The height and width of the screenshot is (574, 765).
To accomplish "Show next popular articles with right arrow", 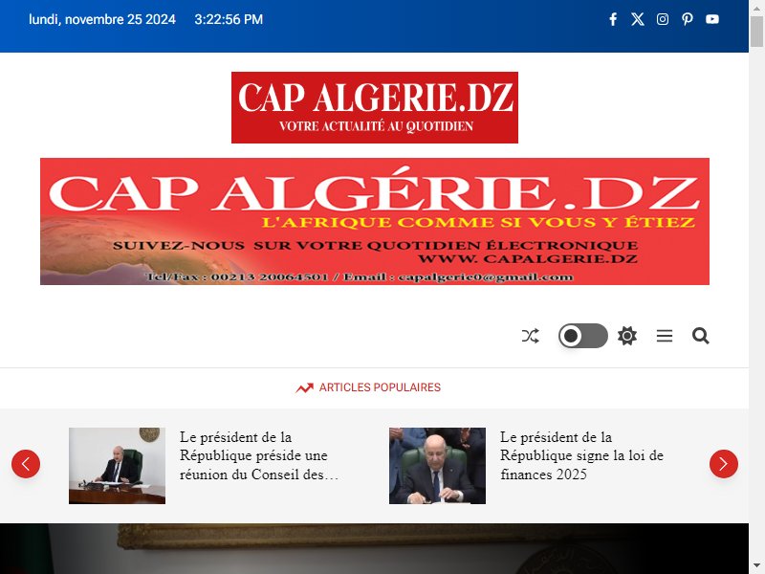I will [724, 464].
